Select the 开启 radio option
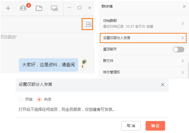 pos(21,99)
